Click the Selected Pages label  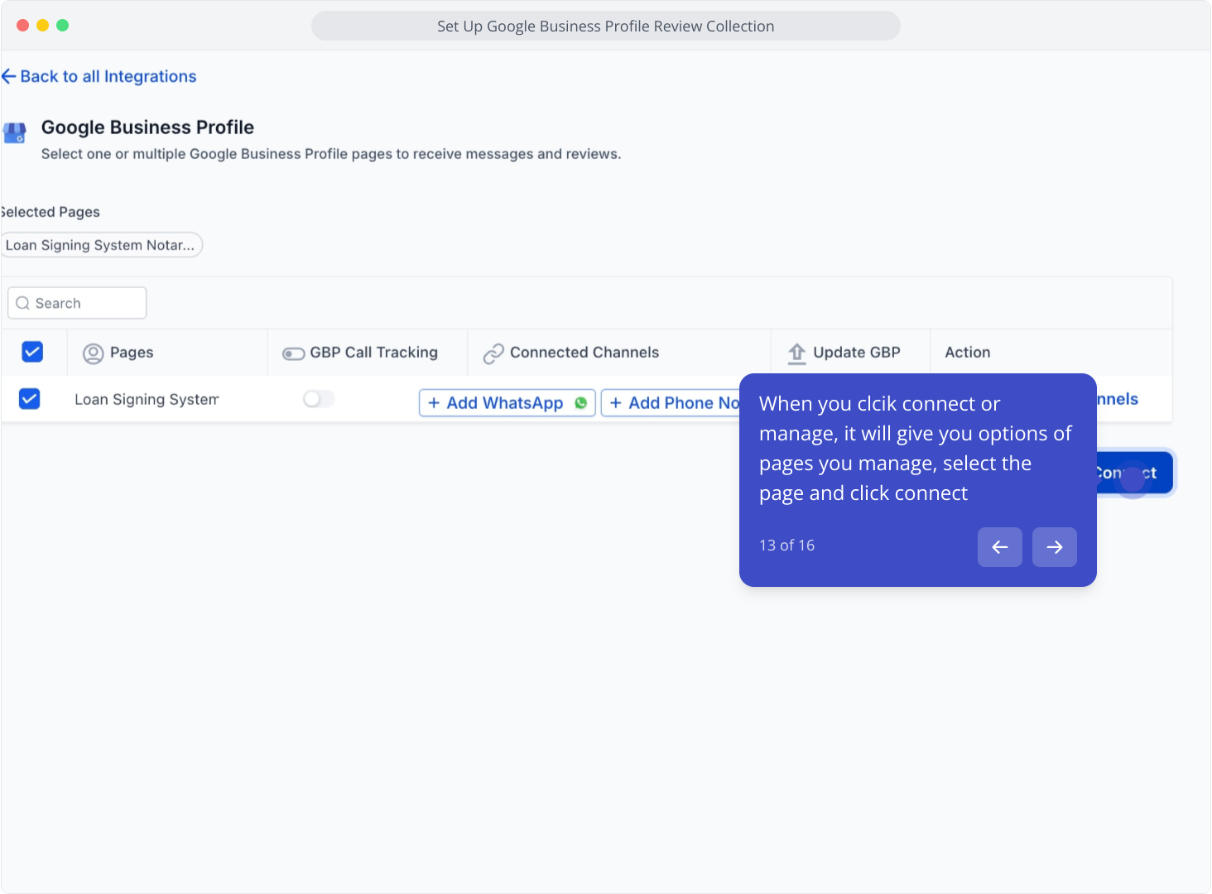(x=50, y=212)
